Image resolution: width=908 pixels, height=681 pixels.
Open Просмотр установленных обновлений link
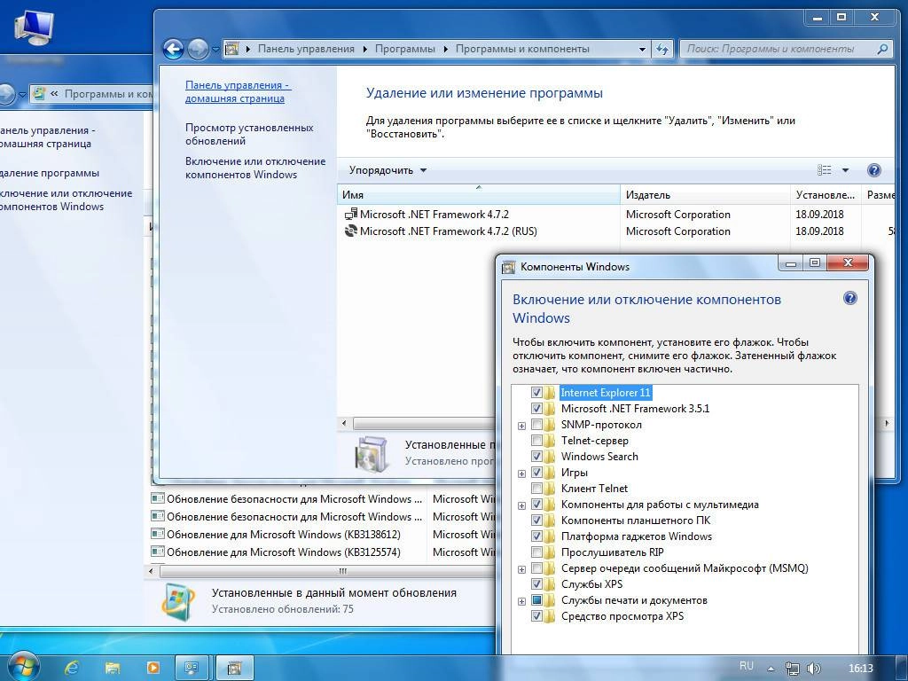coord(249,134)
